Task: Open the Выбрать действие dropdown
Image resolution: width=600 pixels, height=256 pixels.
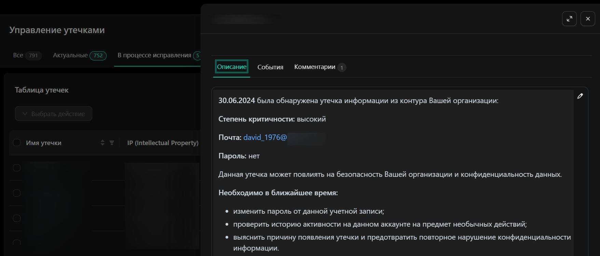Action: pyautogui.click(x=54, y=114)
